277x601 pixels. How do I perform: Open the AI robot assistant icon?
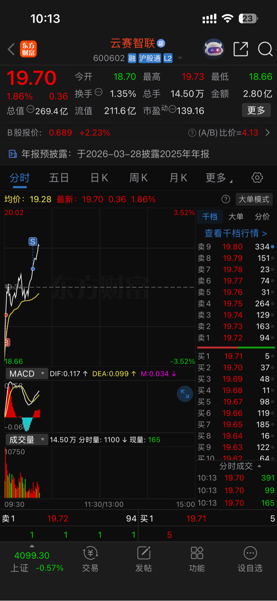(214, 49)
